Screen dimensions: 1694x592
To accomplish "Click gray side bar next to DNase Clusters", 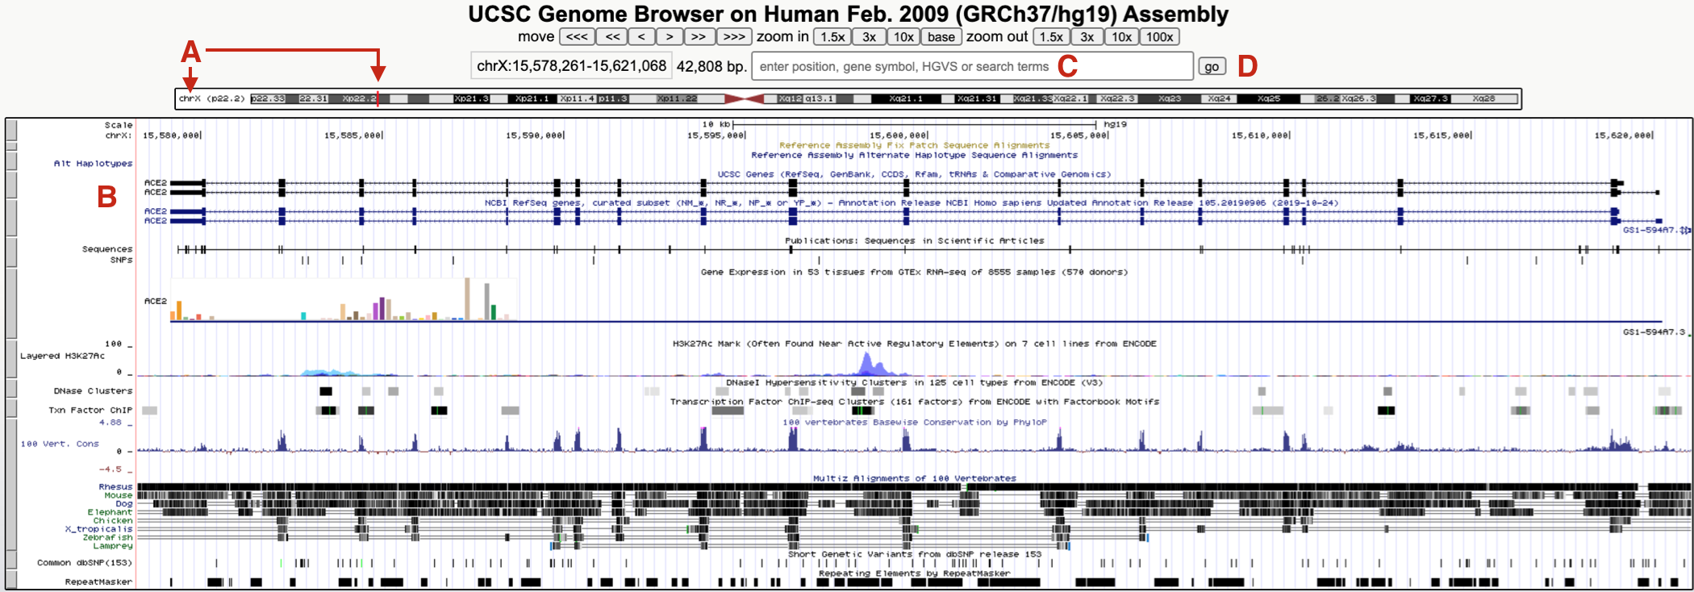I will point(11,390).
